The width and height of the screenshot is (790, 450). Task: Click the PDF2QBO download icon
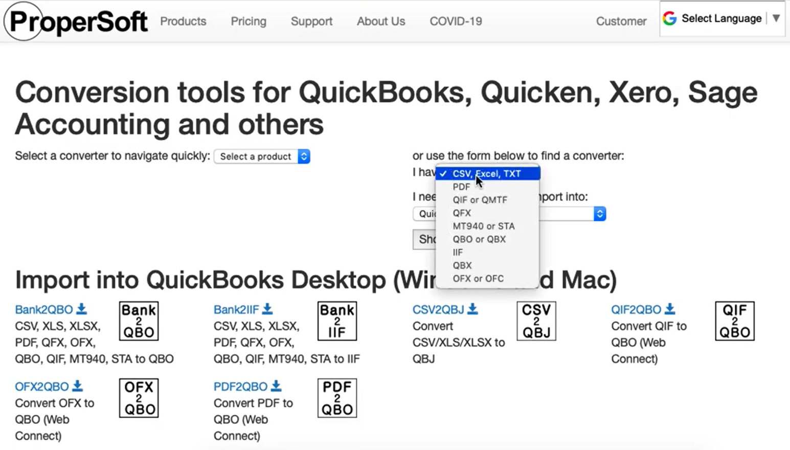276,386
